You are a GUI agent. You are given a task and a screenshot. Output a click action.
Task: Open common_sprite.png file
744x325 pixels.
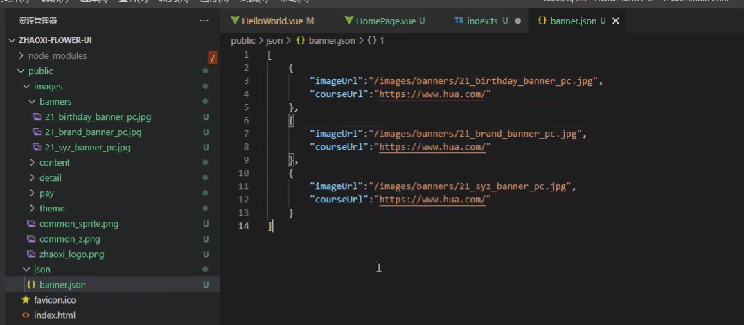(79, 223)
